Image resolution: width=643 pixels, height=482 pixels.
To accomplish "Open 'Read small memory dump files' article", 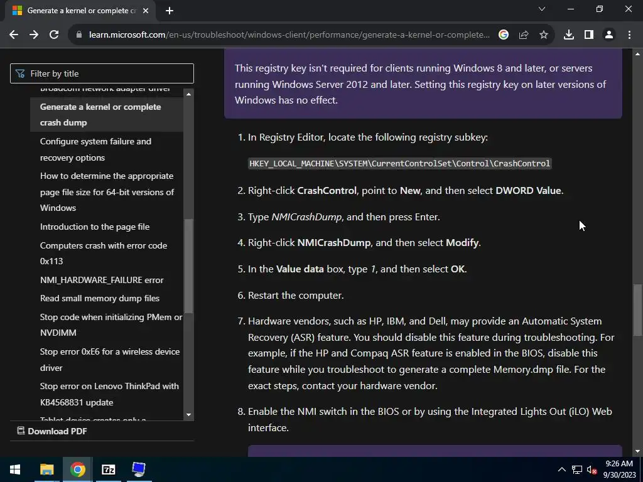I will point(100,298).
